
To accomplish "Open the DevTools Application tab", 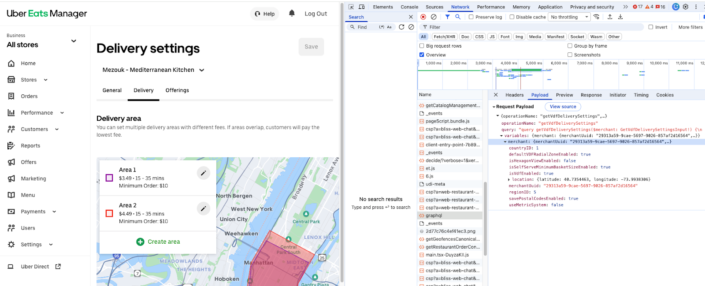I will 550,7.
